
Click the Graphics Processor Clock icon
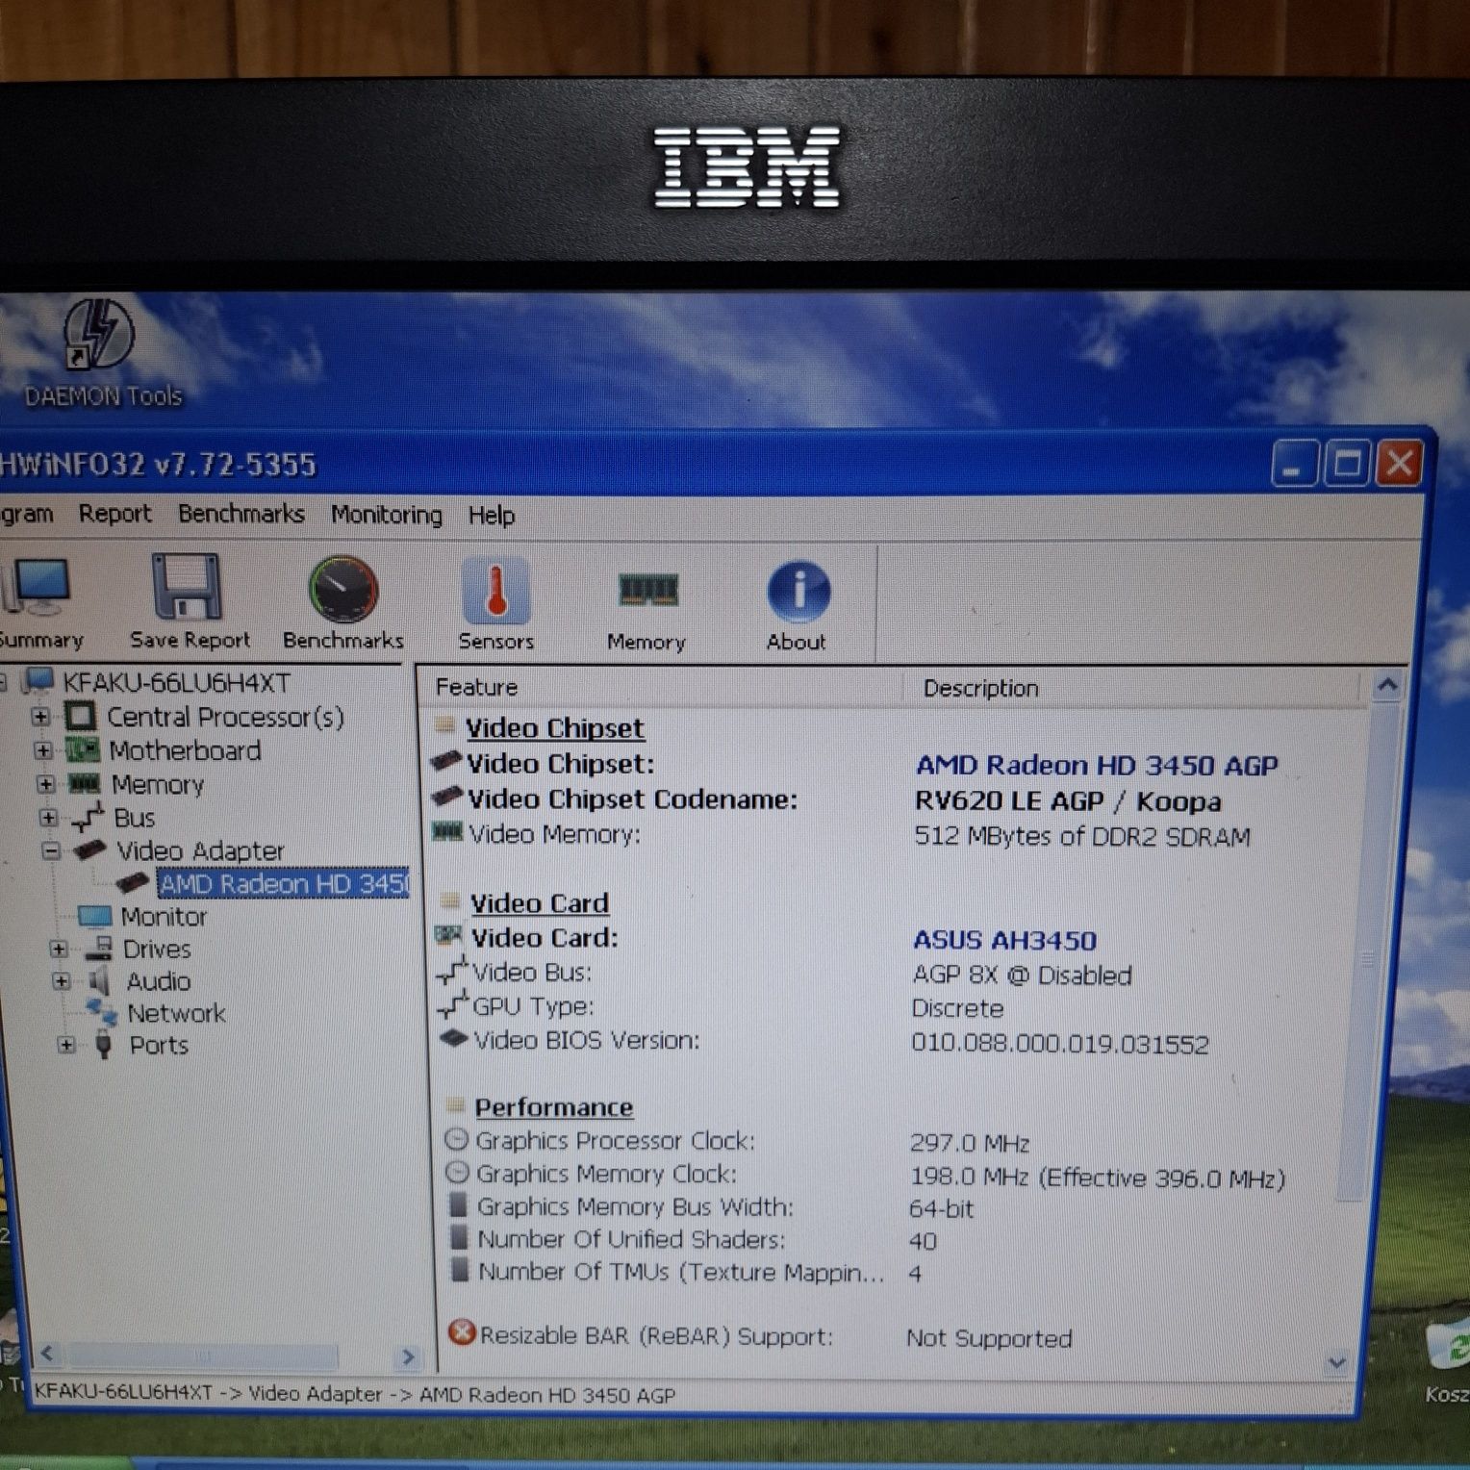pyautogui.click(x=457, y=1139)
